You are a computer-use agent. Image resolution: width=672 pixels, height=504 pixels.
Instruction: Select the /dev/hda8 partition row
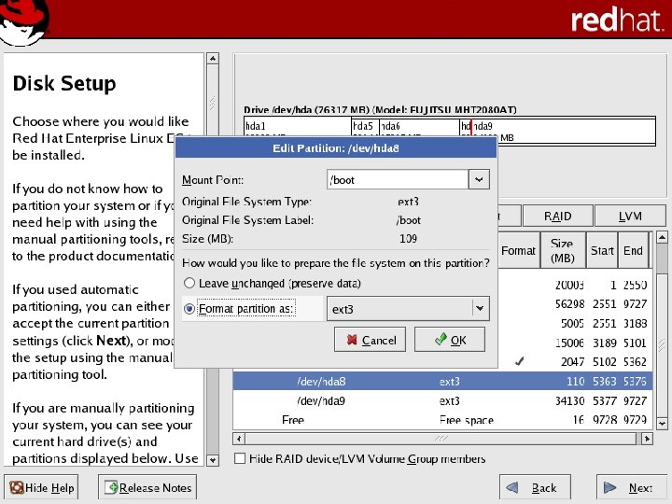pos(442,381)
